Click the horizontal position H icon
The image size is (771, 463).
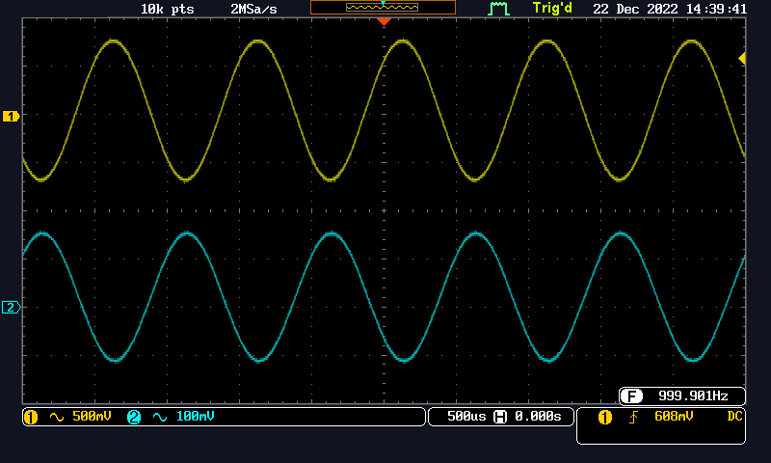pyautogui.click(x=500, y=418)
